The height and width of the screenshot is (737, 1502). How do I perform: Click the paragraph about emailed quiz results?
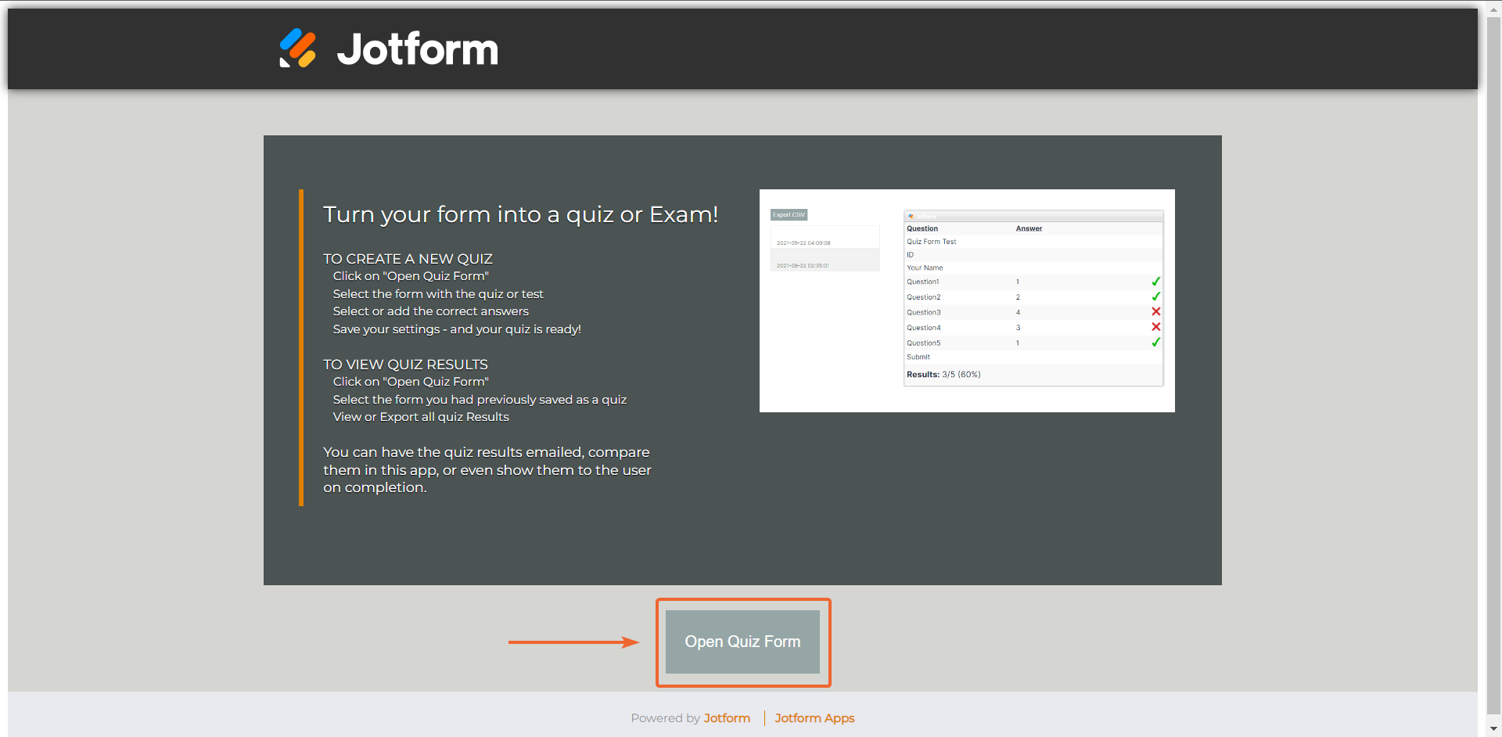tap(487, 469)
